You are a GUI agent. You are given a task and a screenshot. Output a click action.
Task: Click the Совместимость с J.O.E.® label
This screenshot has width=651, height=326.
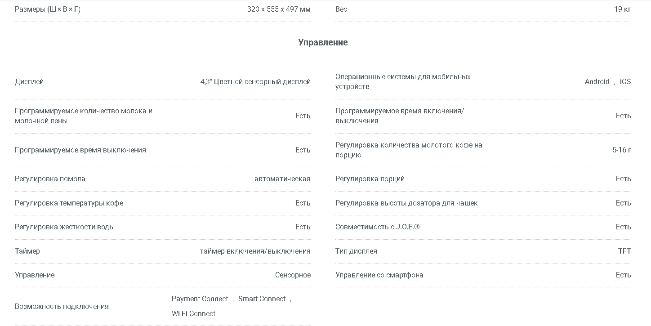click(377, 227)
